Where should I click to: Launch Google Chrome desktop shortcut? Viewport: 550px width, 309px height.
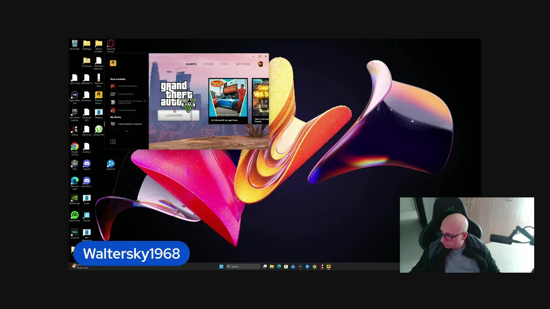click(75, 149)
